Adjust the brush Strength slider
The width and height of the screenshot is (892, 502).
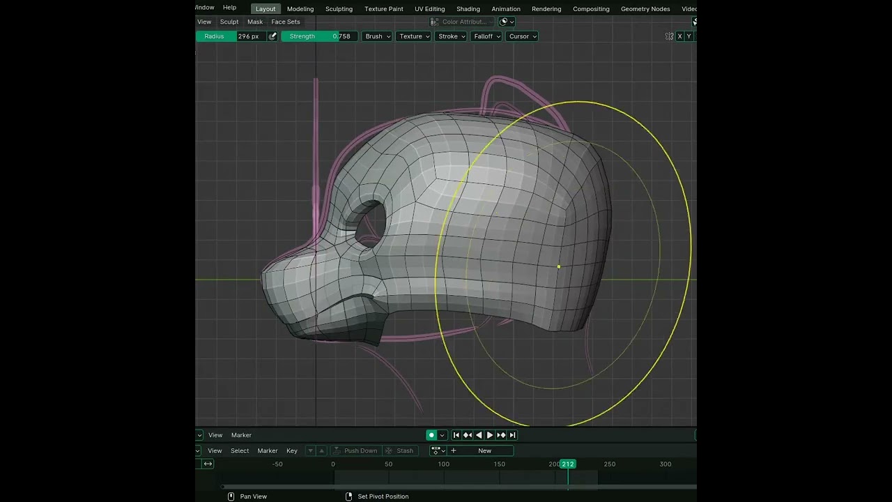320,36
